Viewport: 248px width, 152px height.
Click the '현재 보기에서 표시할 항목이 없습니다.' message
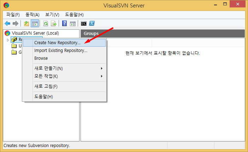[x=163, y=53]
